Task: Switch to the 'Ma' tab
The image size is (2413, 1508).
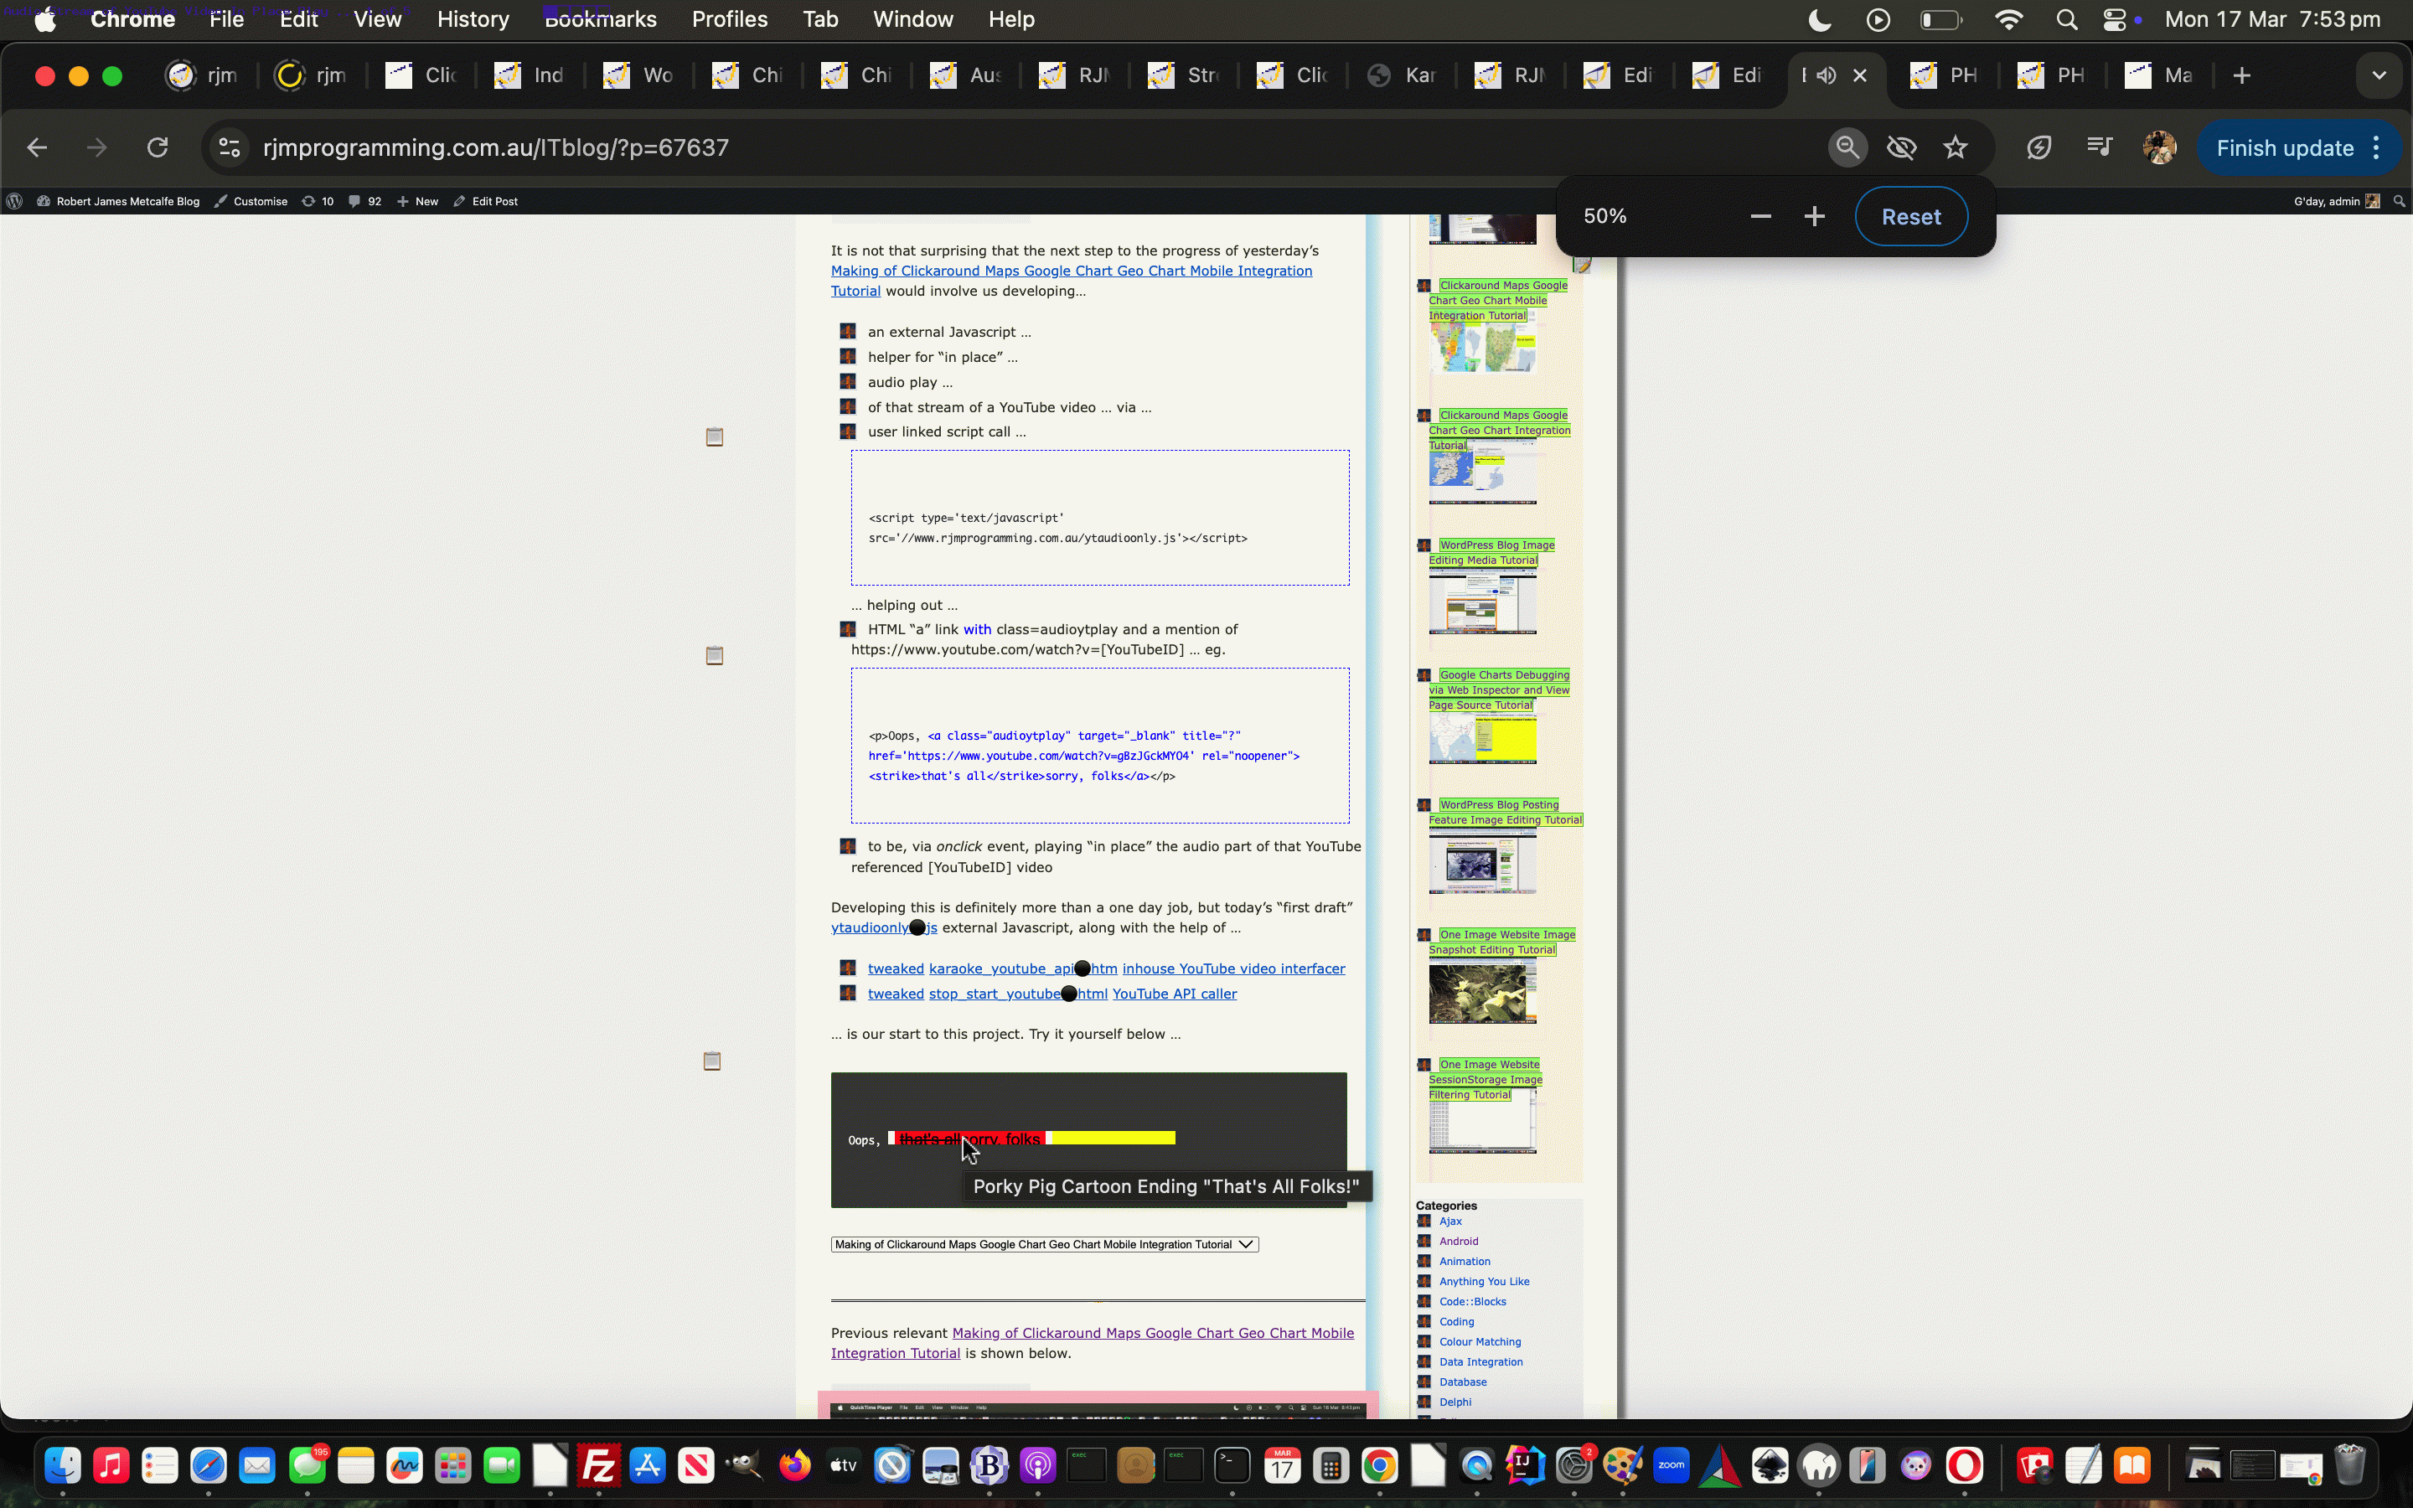Action: click(x=2159, y=75)
